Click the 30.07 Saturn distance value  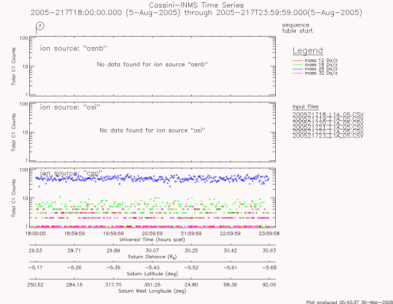point(152,251)
